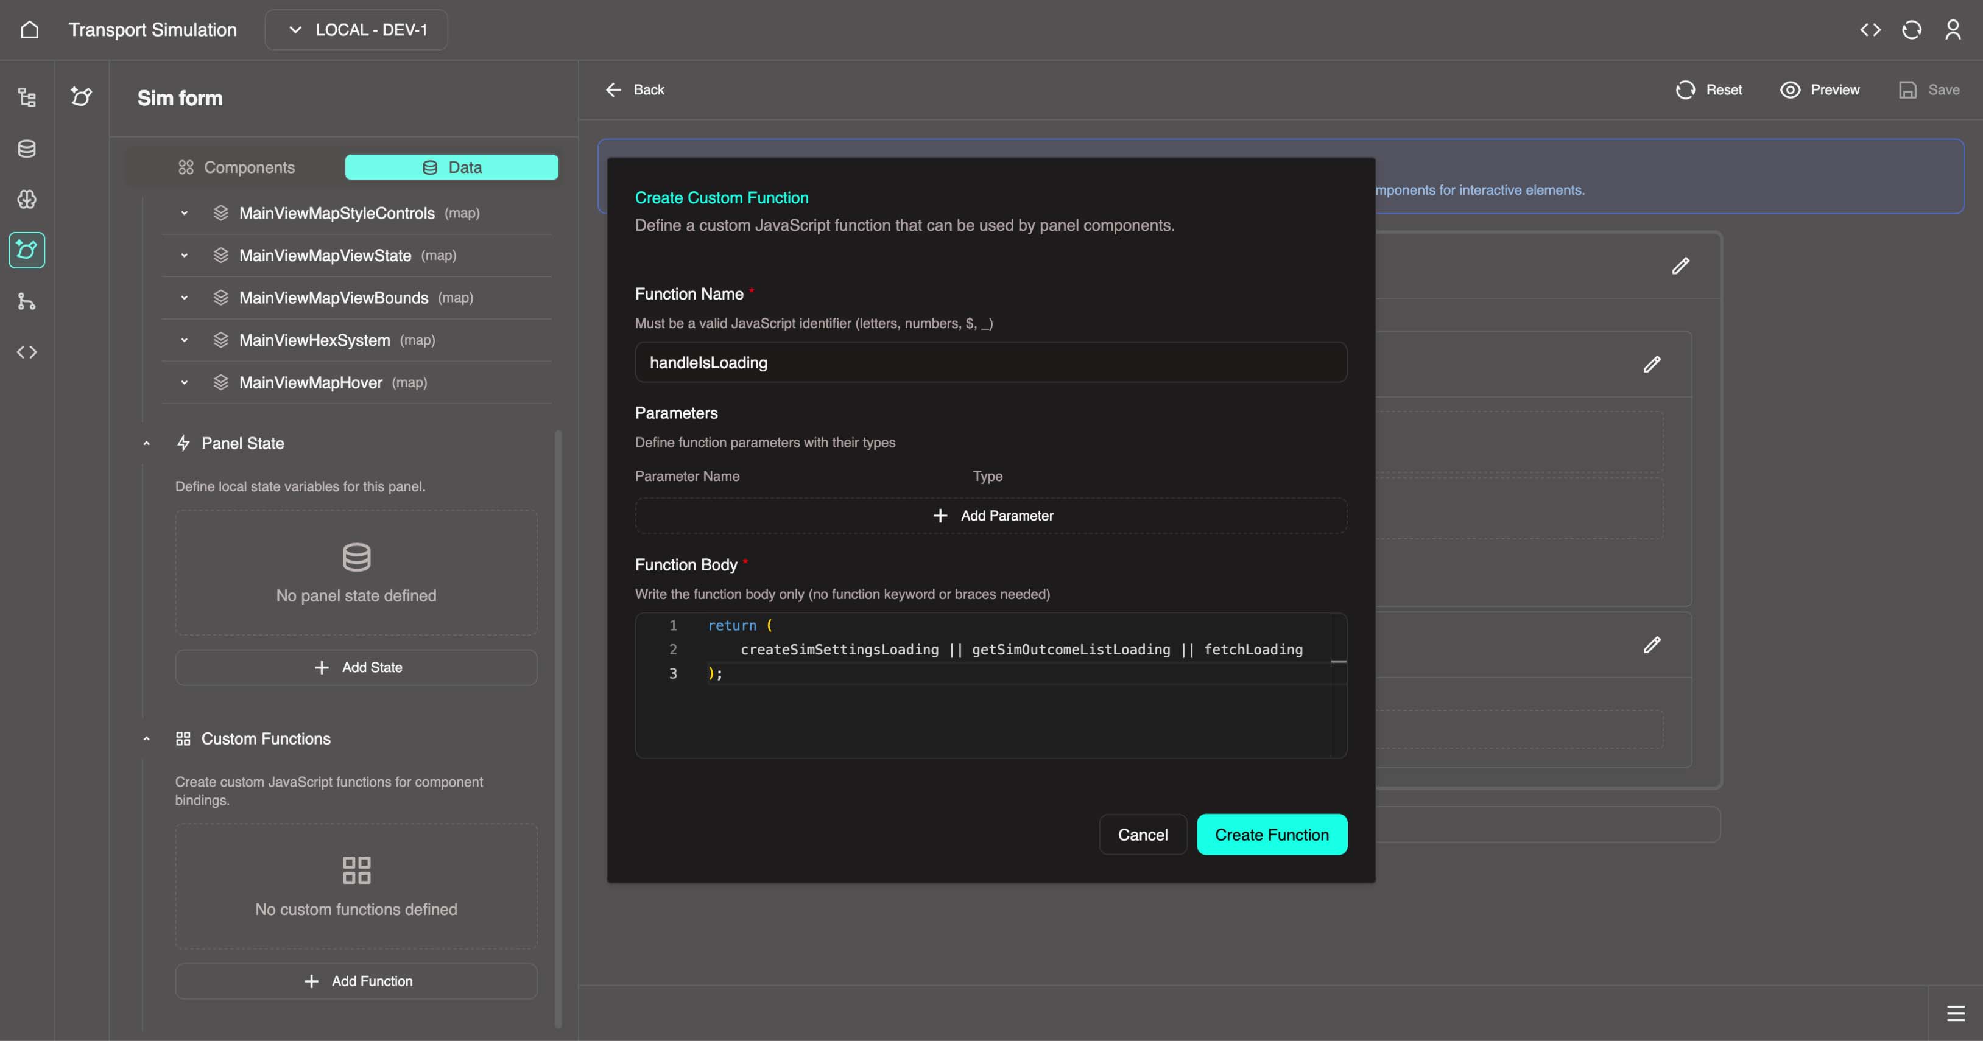Open the git branch sidebar icon
This screenshot has height=1041, width=1983.
(x=27, y=301)
